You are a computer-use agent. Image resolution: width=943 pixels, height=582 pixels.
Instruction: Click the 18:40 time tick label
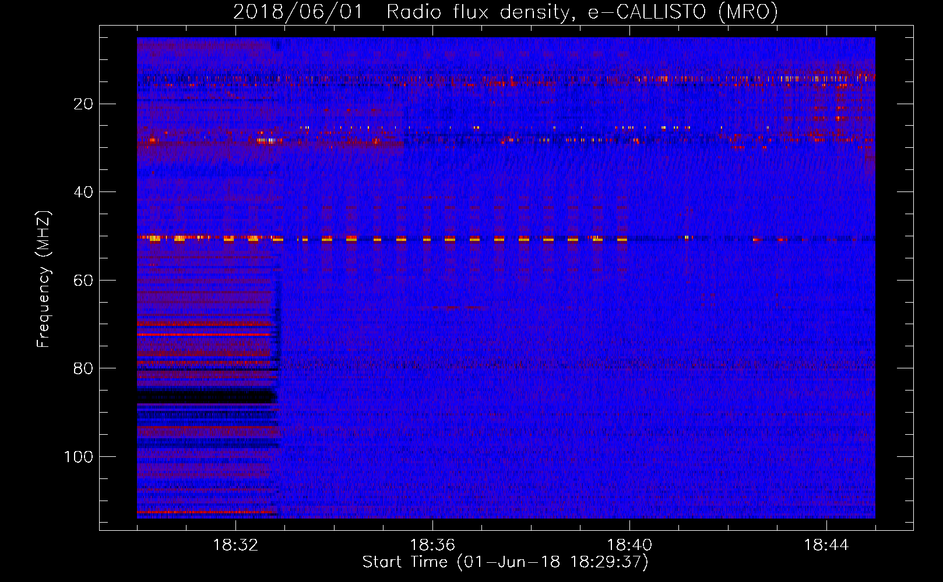(x=629, y=545)
